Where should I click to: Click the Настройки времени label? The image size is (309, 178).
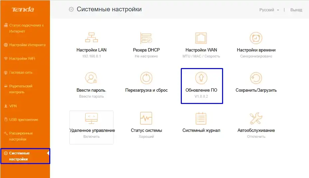point(256,50)
